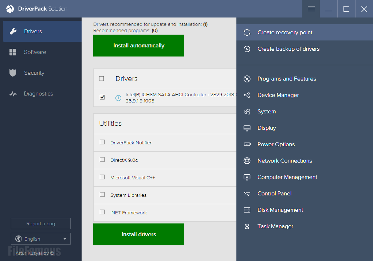The height and width of the screenshot is (261, 373).
Task: Click the wrench icon beside Drivers
Action: tap(13, 31)
